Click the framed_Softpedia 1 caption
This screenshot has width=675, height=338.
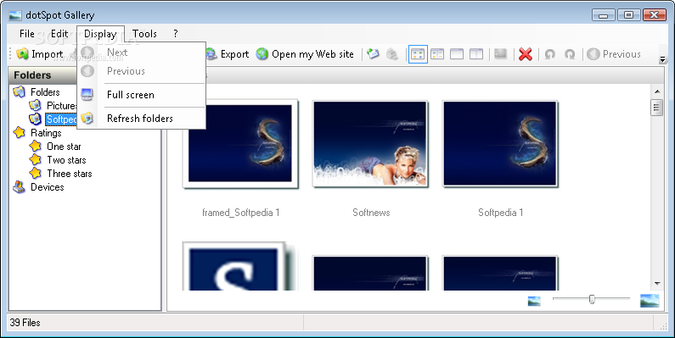240,213
